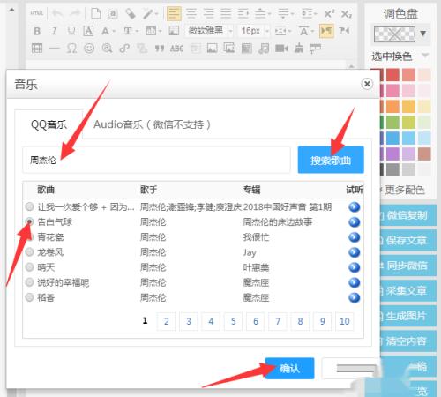Open the color palette dropdown arrow
Screen dimensions: 441x397
pyautogui.click(x=423, y=34)
